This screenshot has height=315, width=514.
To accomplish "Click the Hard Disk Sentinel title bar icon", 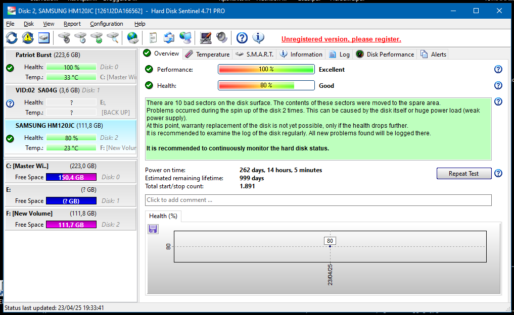I will pyautogui.click(x=11, y=11).
